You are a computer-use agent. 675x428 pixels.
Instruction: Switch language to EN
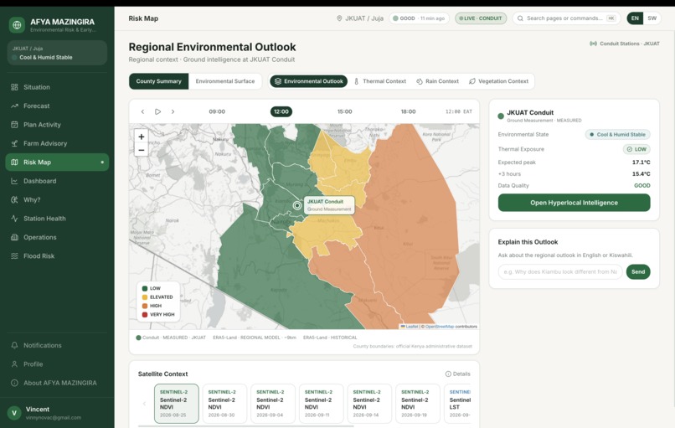(x=635, y=18)
